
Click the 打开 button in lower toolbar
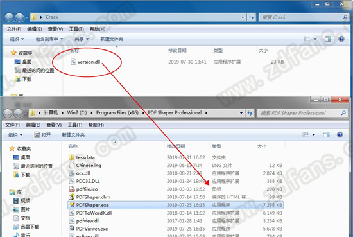42,135
